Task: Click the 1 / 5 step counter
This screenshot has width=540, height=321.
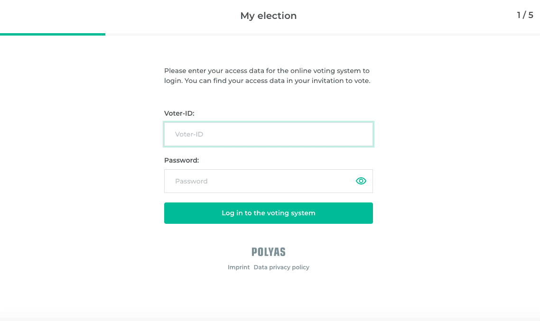Action: point(525,15)
